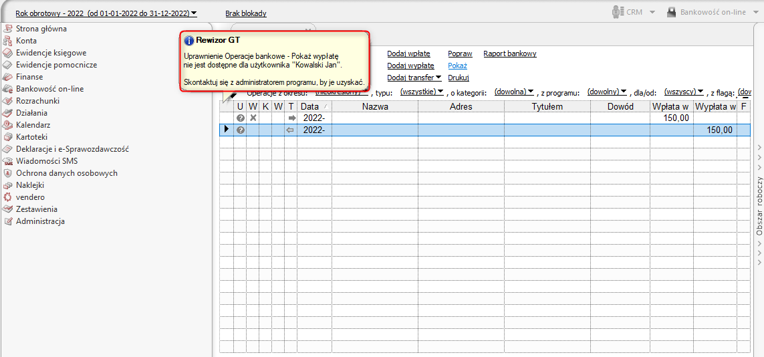Click the Adres column header
Viewport: 764px width, 357px height.
461,106
